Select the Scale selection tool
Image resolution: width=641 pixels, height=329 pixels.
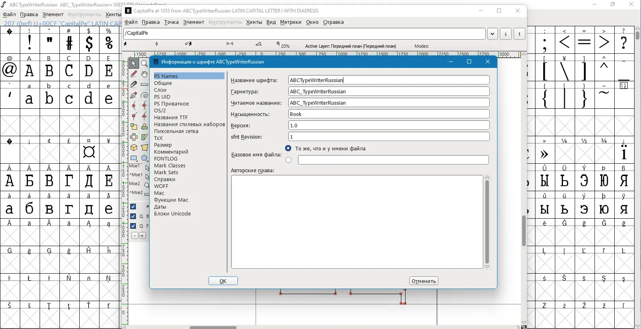tap(134, 127)
